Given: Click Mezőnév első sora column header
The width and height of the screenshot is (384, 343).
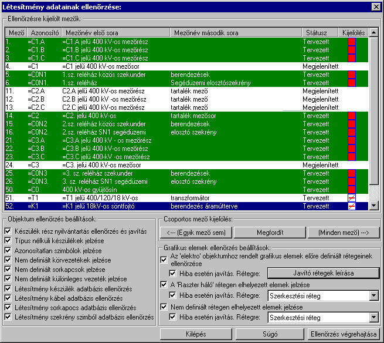Looking at the screenshot, I should pyautogui.click(x=116, y=33).
